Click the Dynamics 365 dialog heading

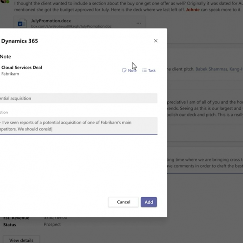coord(19,41)
